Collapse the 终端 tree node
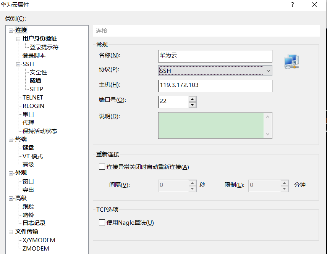The image size is (327, 254). tap(11, 140)
